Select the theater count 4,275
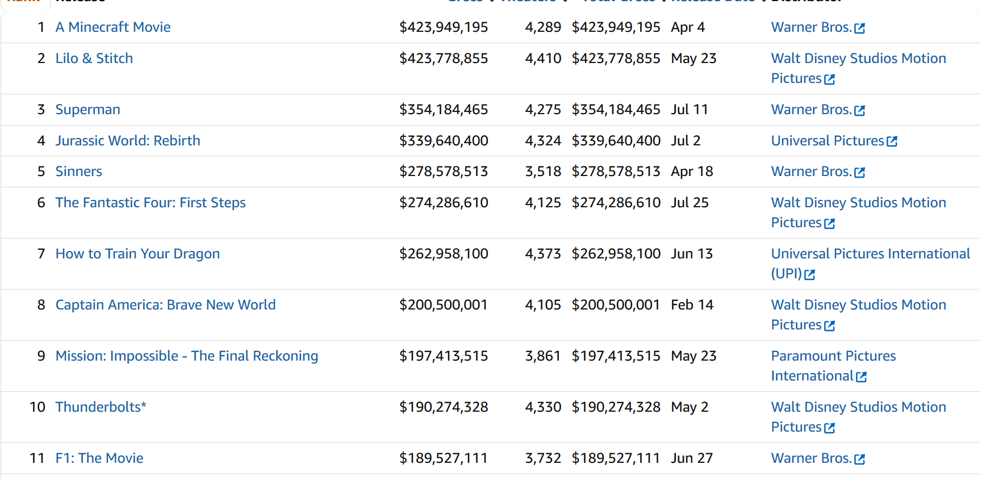Screen dimensions: 986x481 pyautogui.click(x=543, y=110)
